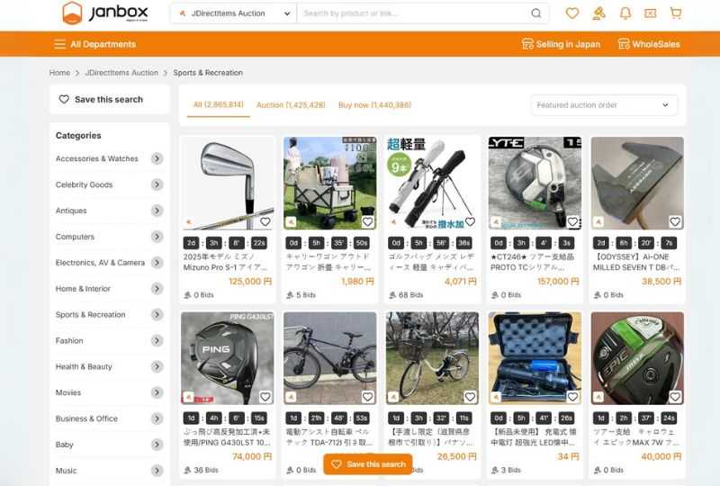
Task: Click the 40,000 yen price text
Action: 661,456
